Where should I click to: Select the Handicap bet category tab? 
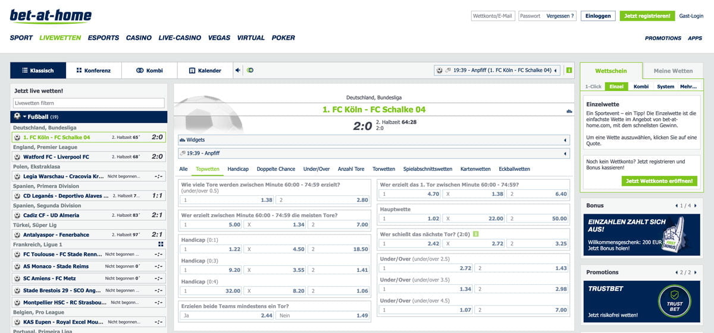point(238,169)
